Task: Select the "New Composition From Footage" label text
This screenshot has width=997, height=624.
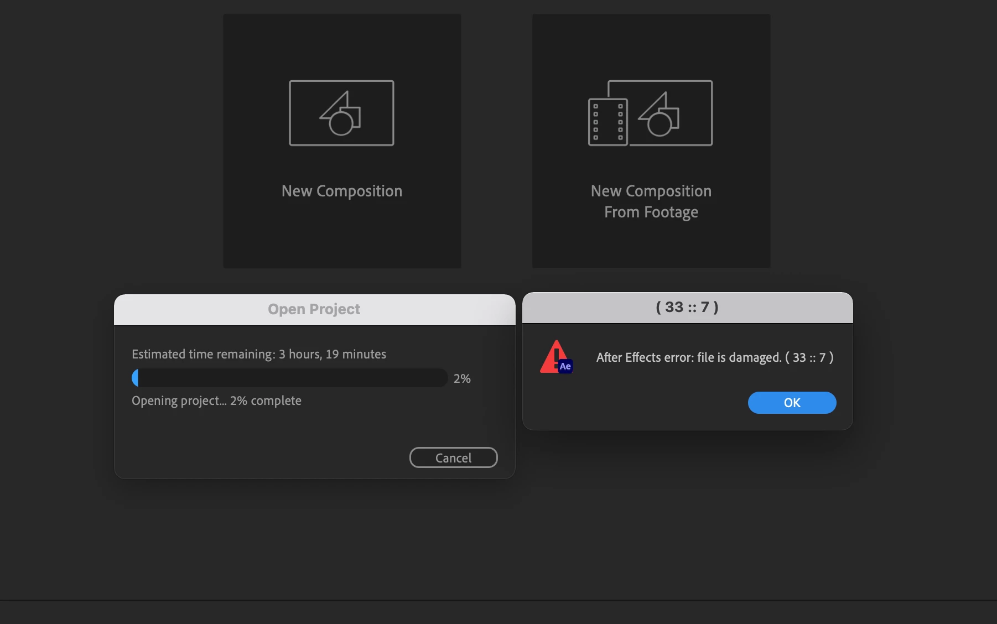Action: click(x=651, y=201)
